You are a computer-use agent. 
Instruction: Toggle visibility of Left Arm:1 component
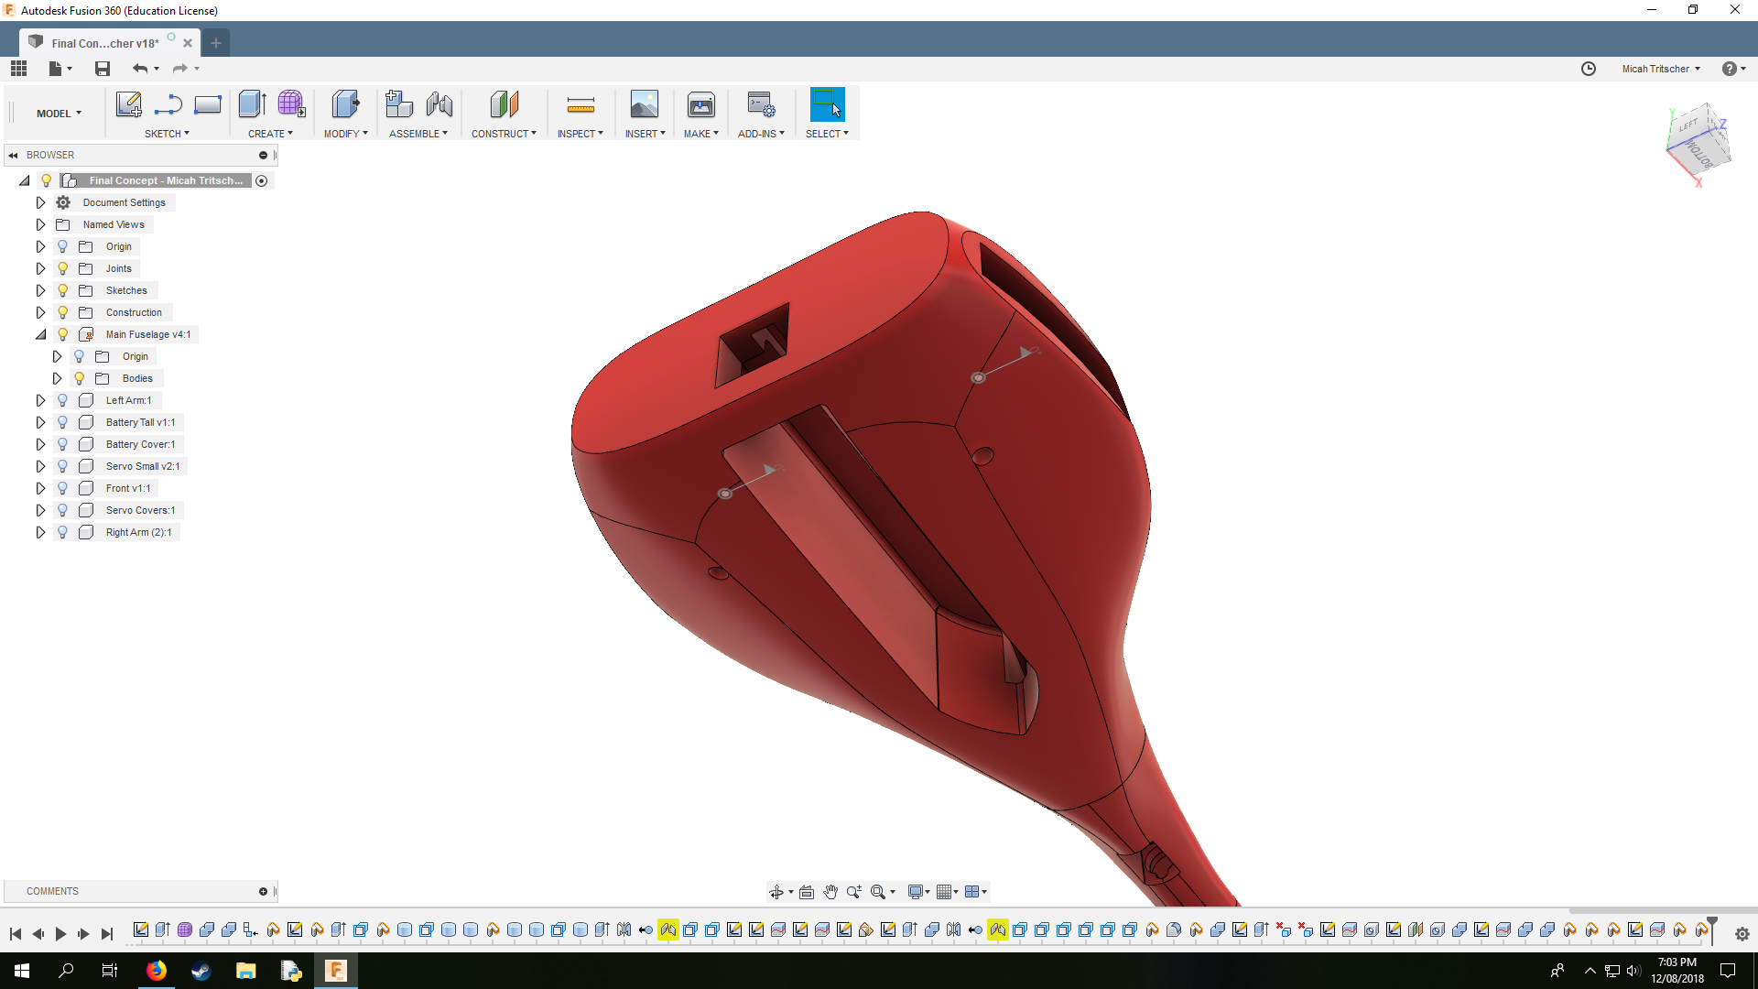click(x=62, y=400)
